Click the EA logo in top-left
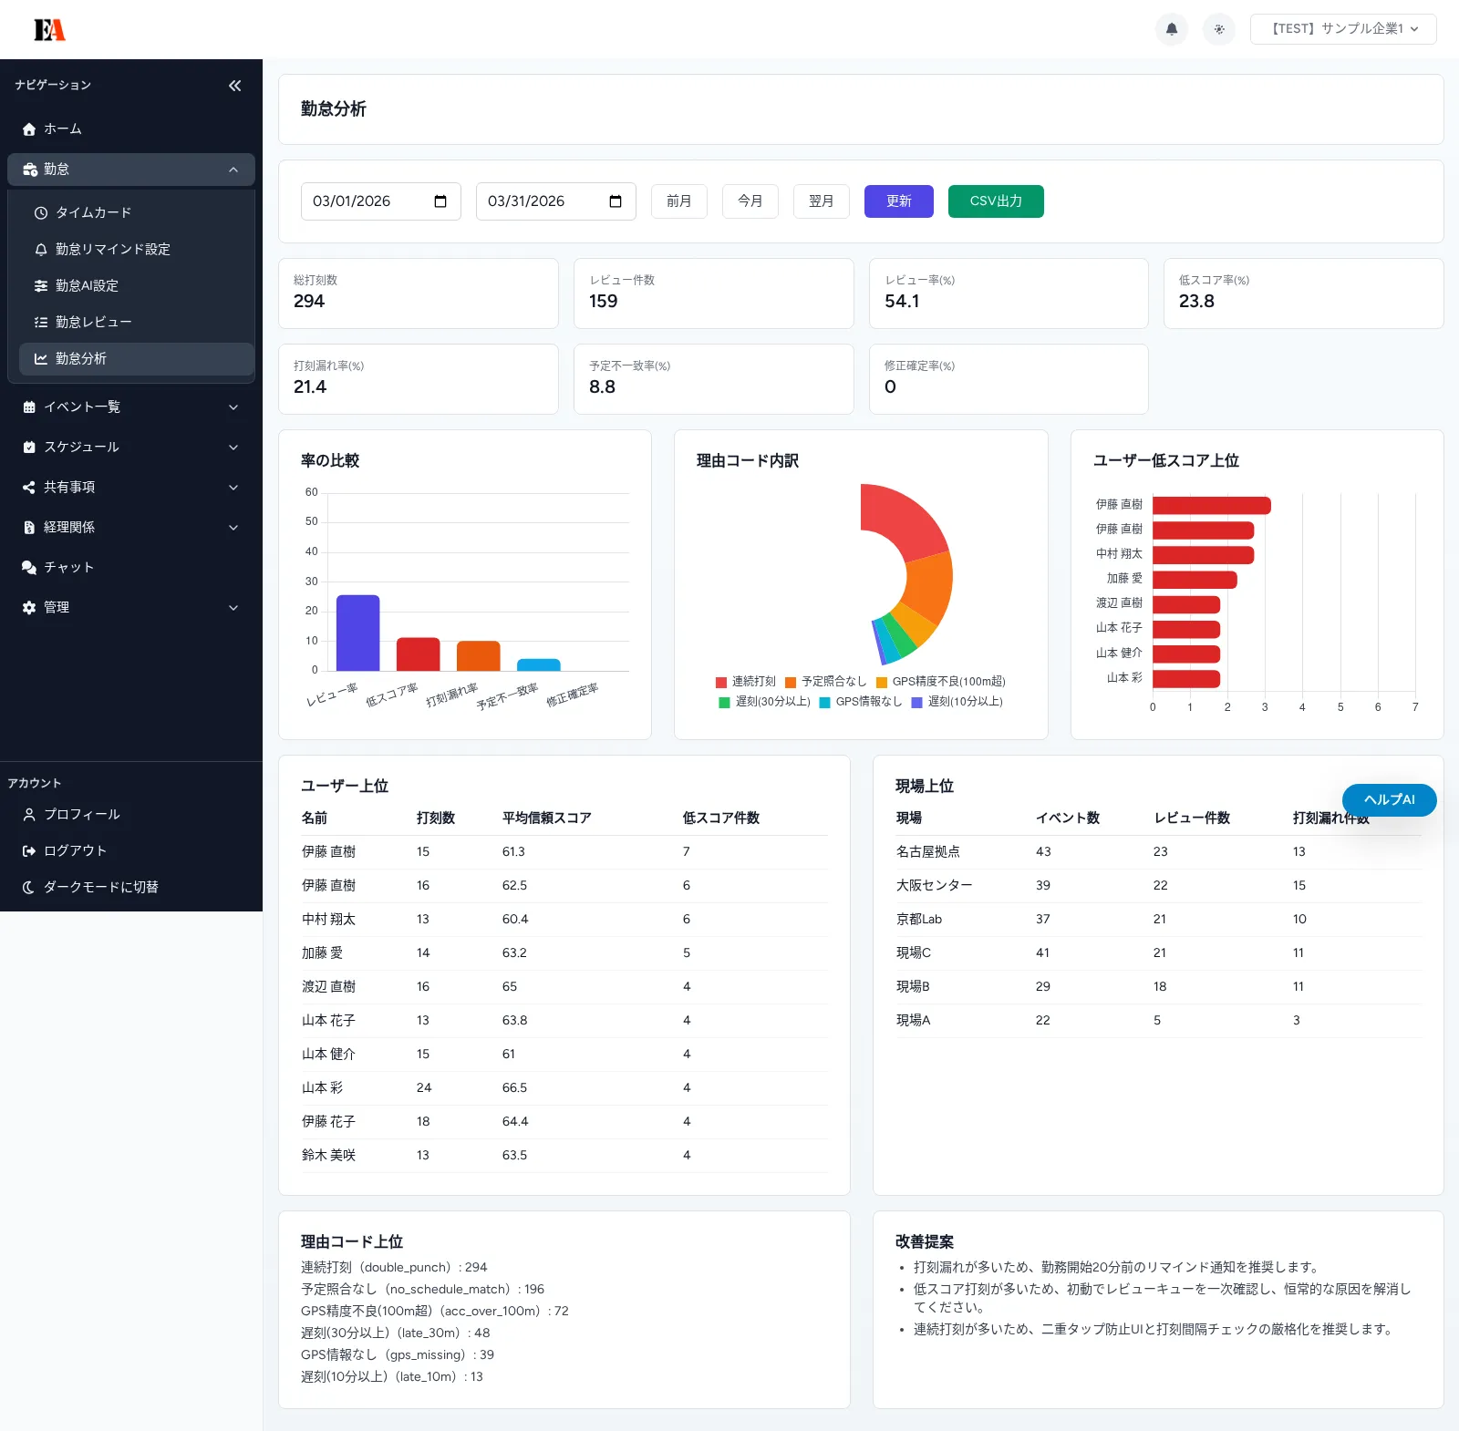Viewport: 1459px width, 1431px height. 49,30
